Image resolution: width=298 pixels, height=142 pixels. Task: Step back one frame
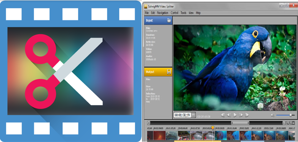[x=229, y=115]
